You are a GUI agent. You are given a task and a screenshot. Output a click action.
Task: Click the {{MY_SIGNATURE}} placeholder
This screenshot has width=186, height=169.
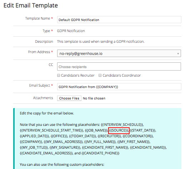tap(65, 148)
